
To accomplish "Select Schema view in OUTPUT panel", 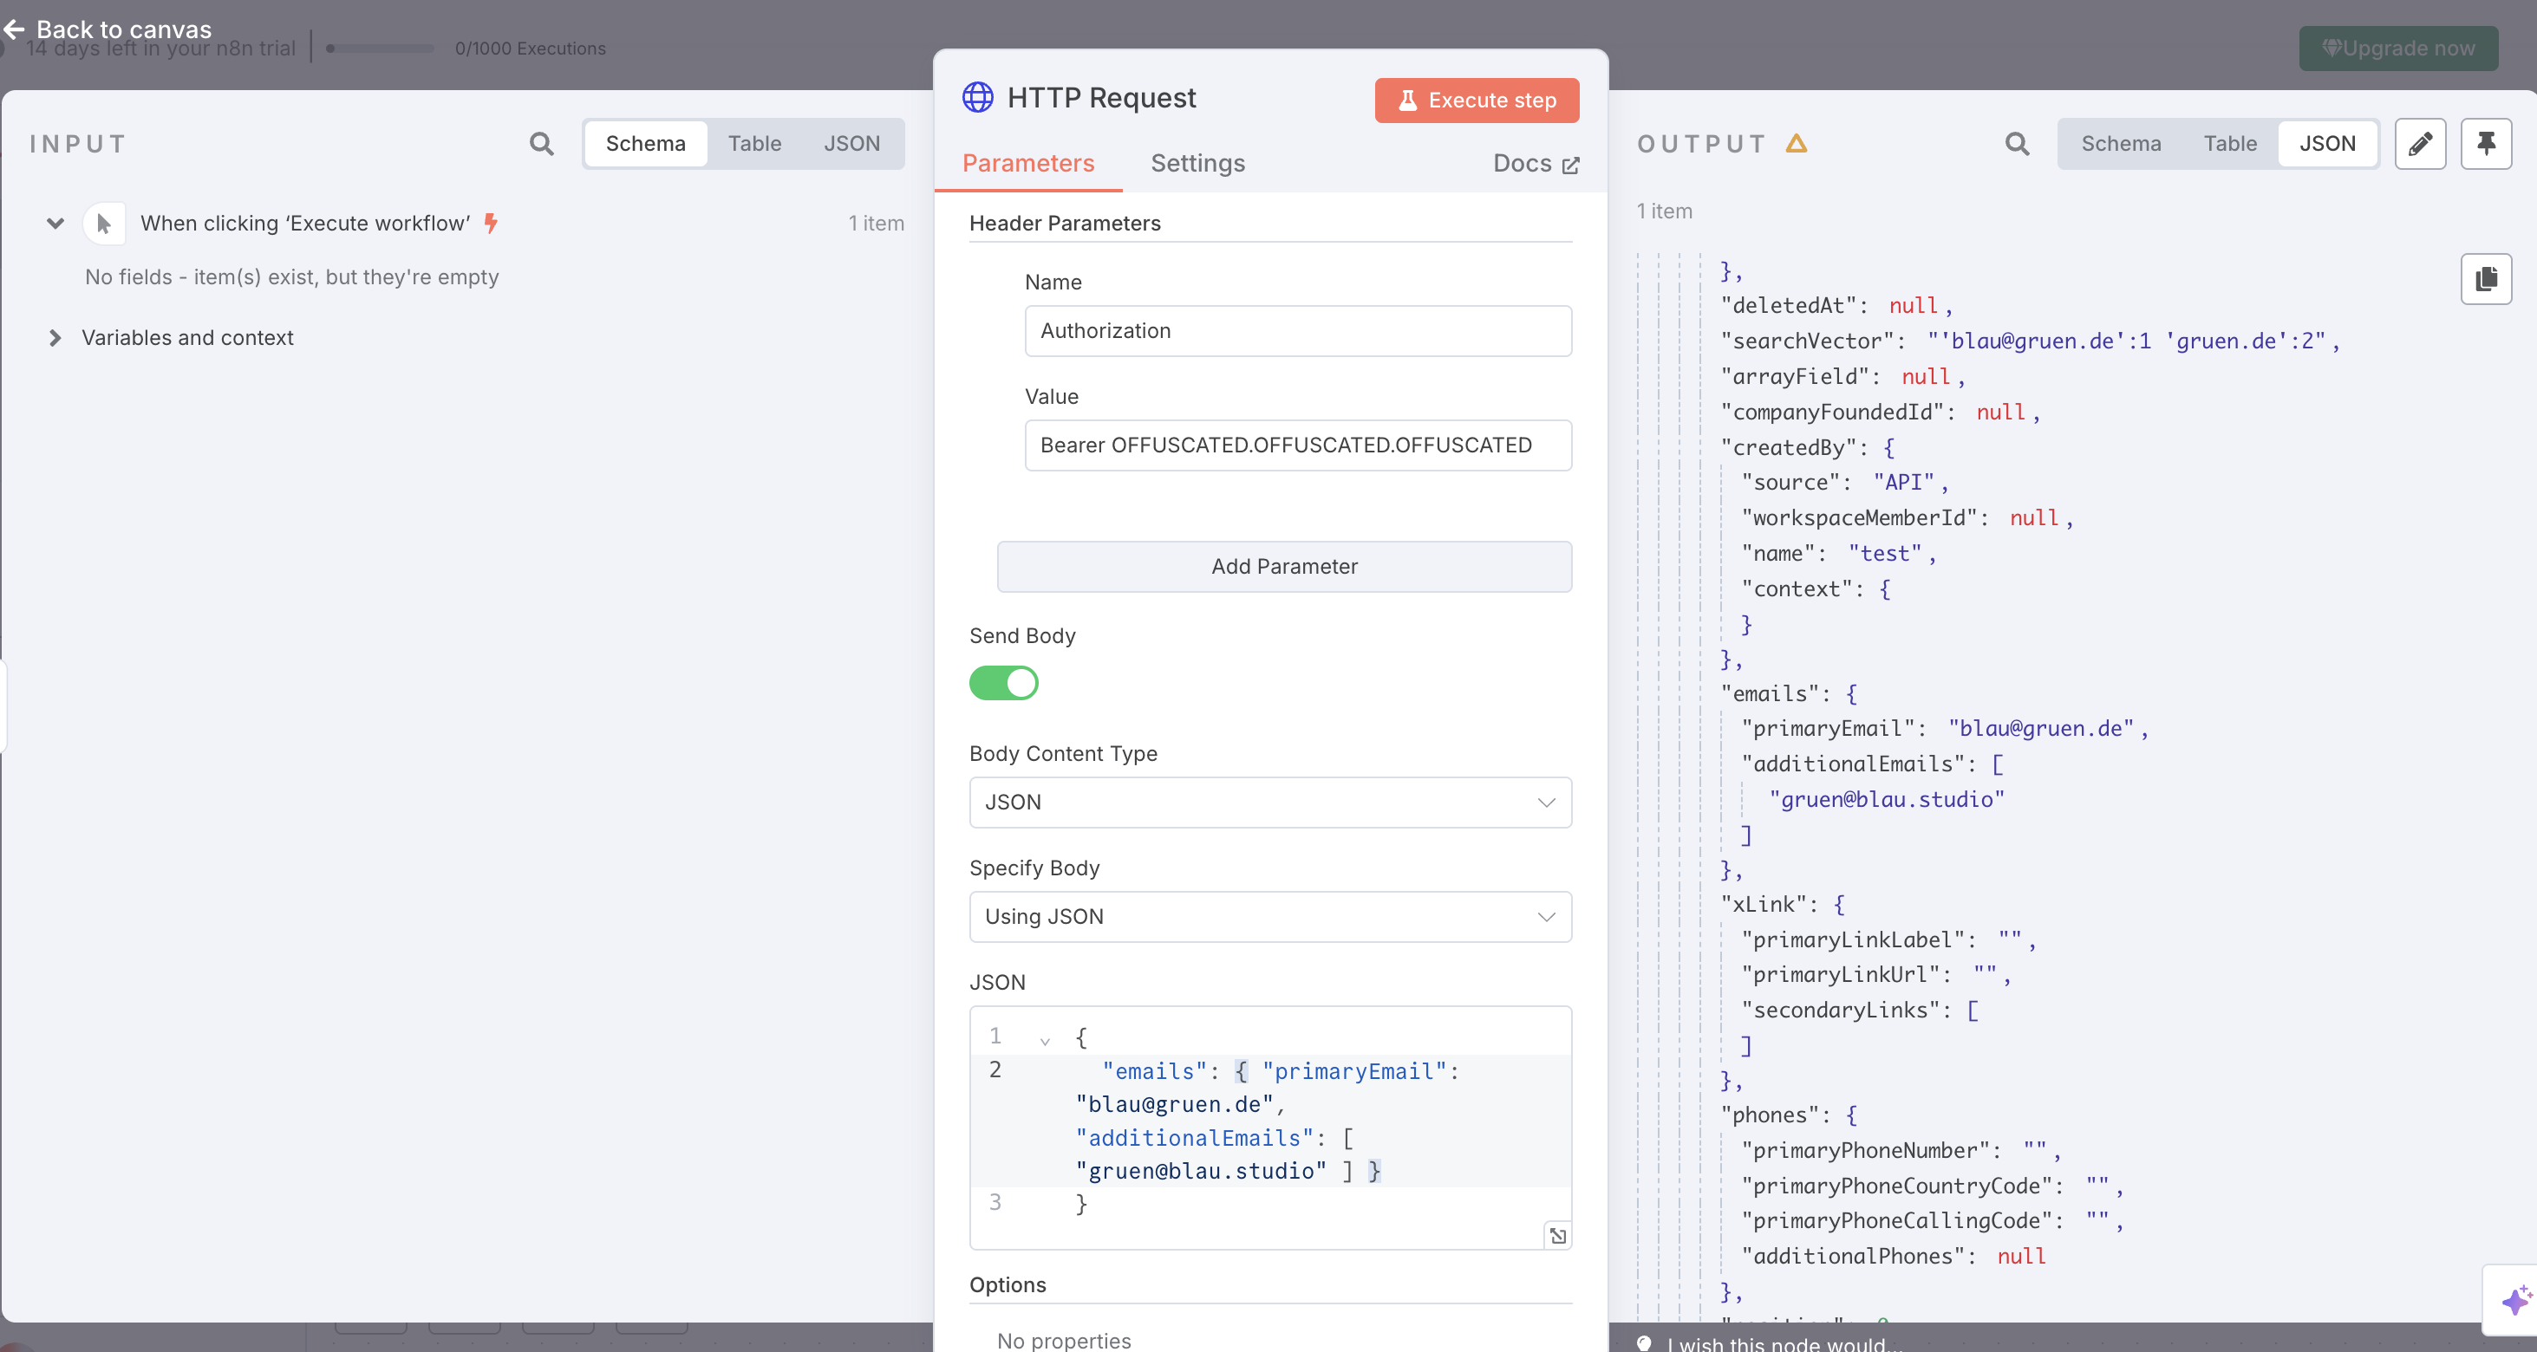I will [2121, 144].
